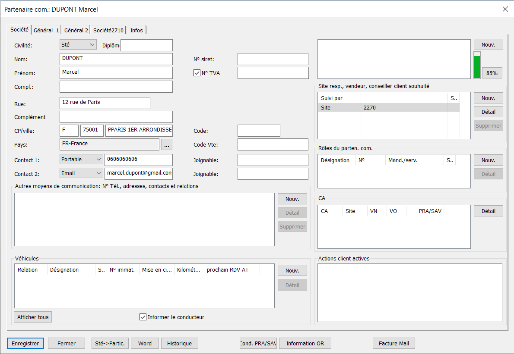Expand the Contact 1 type dropdown (Portable)
The image size is (514, 354).
[81, 160]
